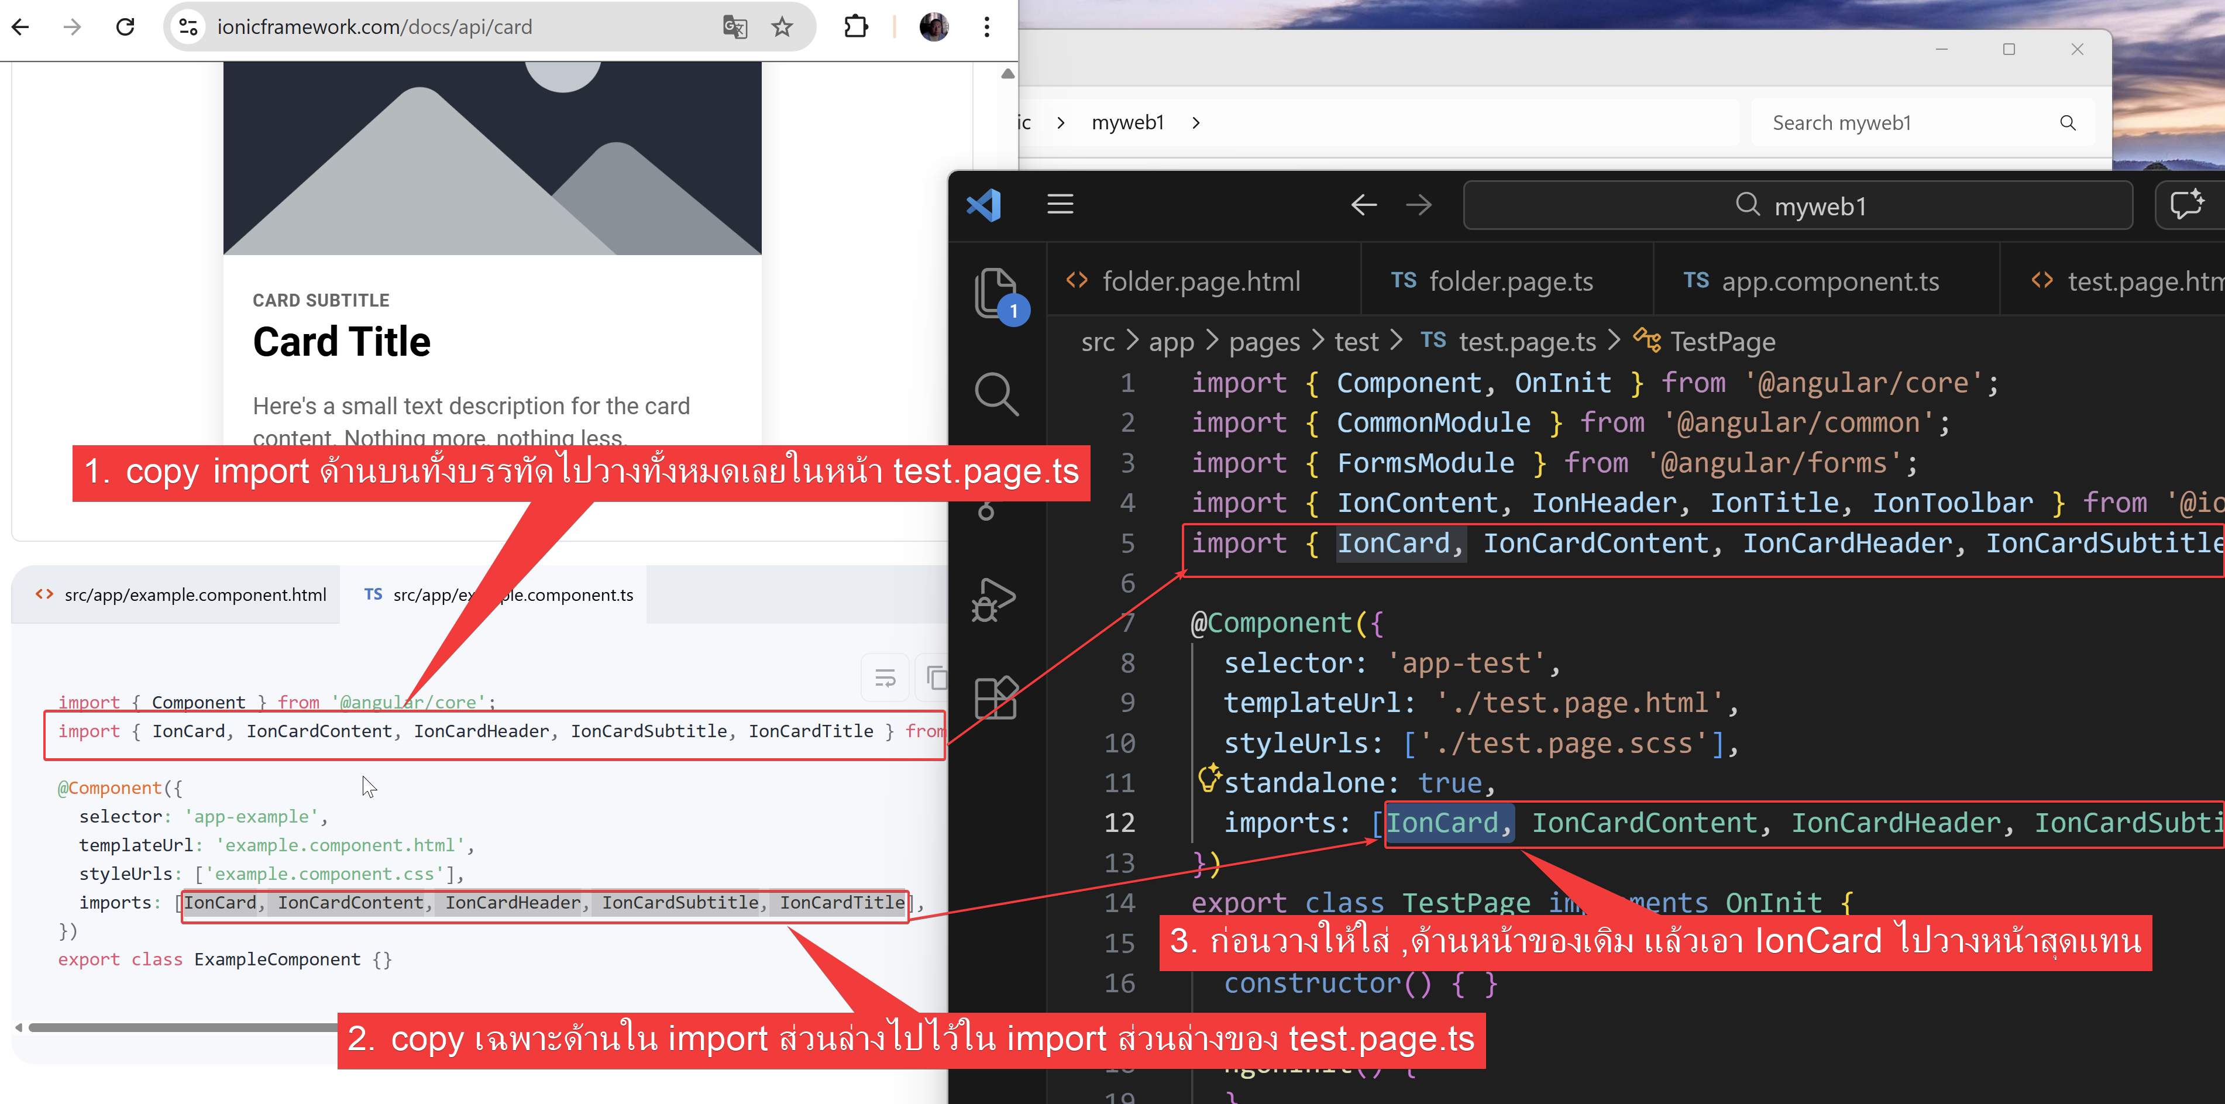
Task: Open the Extensions view icon
Action: [995, 698]
